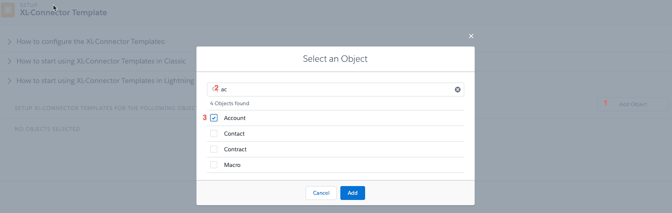Click the '4 Objects found' text
This screenshot has width=672, height=213.
click(x=230, y=103)
